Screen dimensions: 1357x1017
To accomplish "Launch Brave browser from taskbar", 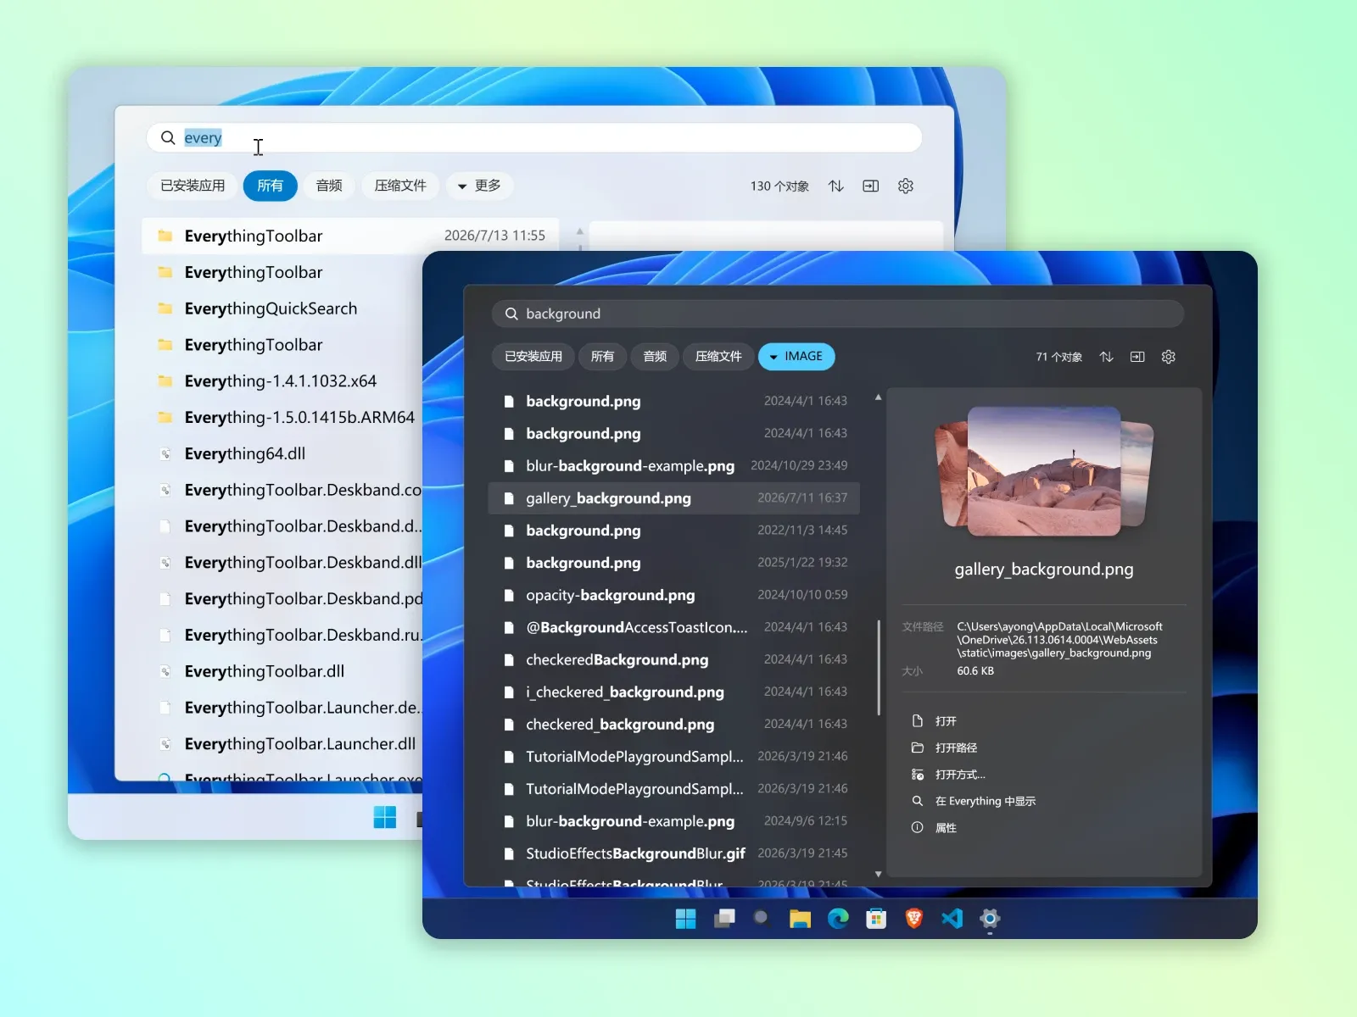I will point(914,919).
